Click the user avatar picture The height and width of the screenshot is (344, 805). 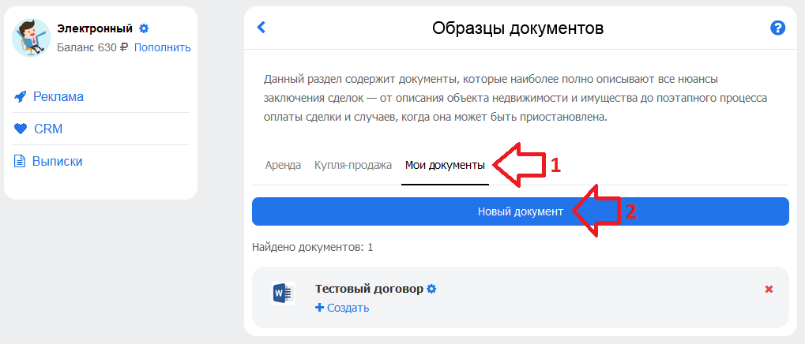point(32,37)
